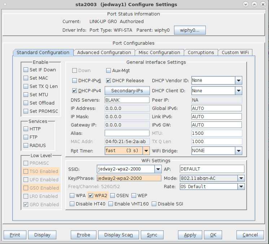Check Enable VHT160 option
Image resolution: width=269 pixels, height=244 pixels.
coord(110,204)
